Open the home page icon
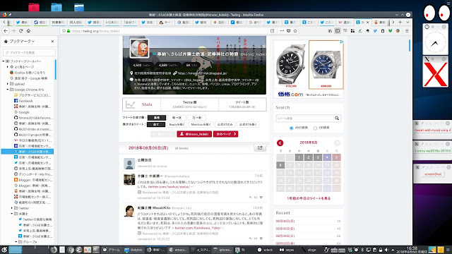The width and height of the screenshot is (452, 254). (x=28, y=31)
